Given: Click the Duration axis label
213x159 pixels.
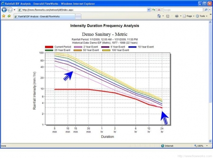Looking at the screenshot, I should [x=107, y=137].
